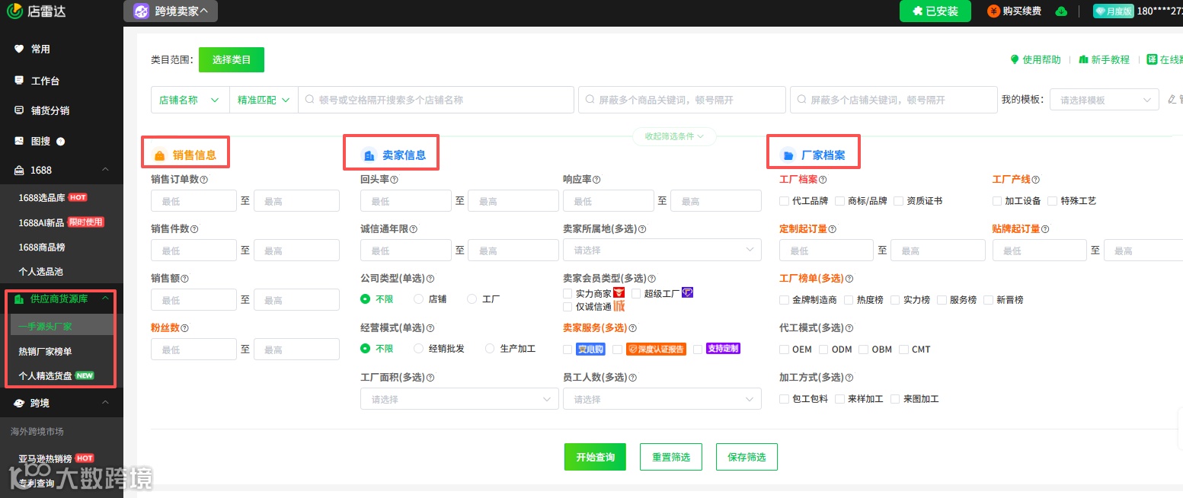1183x498 pixels.
Task: Go to 热销厂家榜单 menu item
Action: pos(45,351)
